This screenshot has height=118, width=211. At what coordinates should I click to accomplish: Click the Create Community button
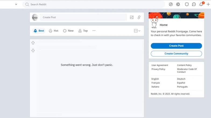tap(176, 54)
